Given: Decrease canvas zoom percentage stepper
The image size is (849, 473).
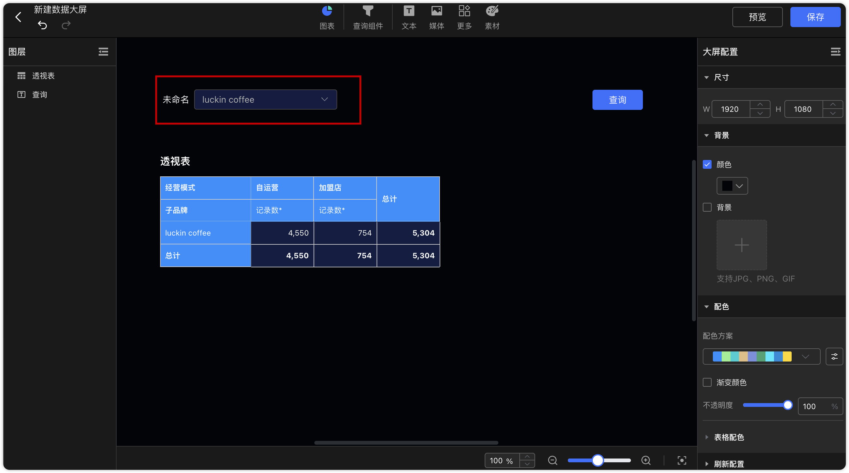Looking at the screenshot, I should pos(527,464).
